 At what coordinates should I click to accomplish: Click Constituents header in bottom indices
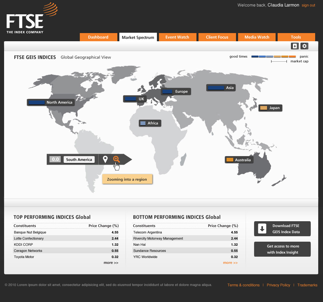click(144, 226)
